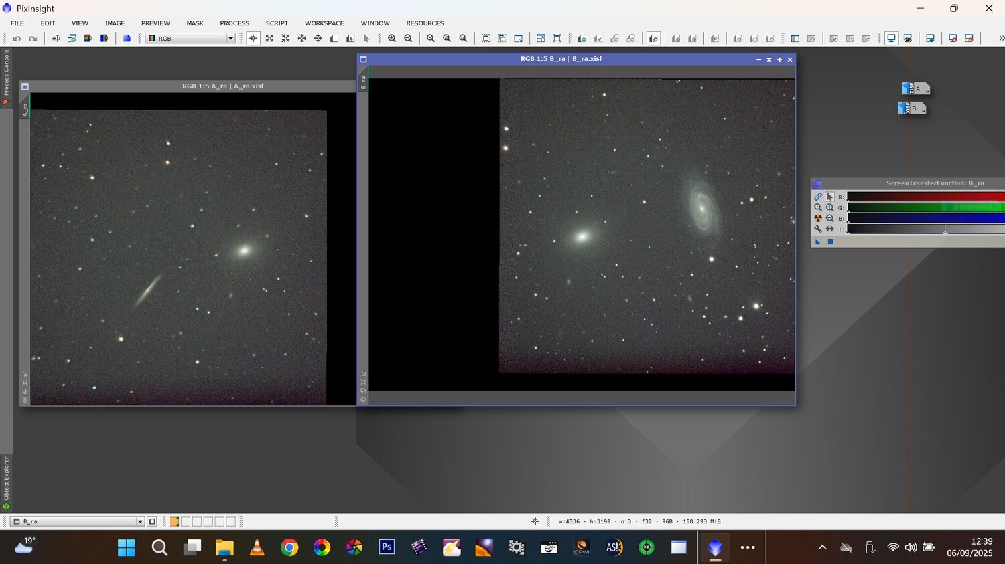This screenshot has height=564, width=1005.
Task: Click crosshair icon in the status bar
Action: tap(535, 521)
